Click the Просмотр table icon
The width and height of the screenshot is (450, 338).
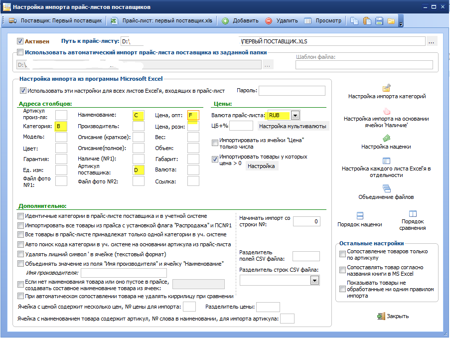tap(307, 21)
